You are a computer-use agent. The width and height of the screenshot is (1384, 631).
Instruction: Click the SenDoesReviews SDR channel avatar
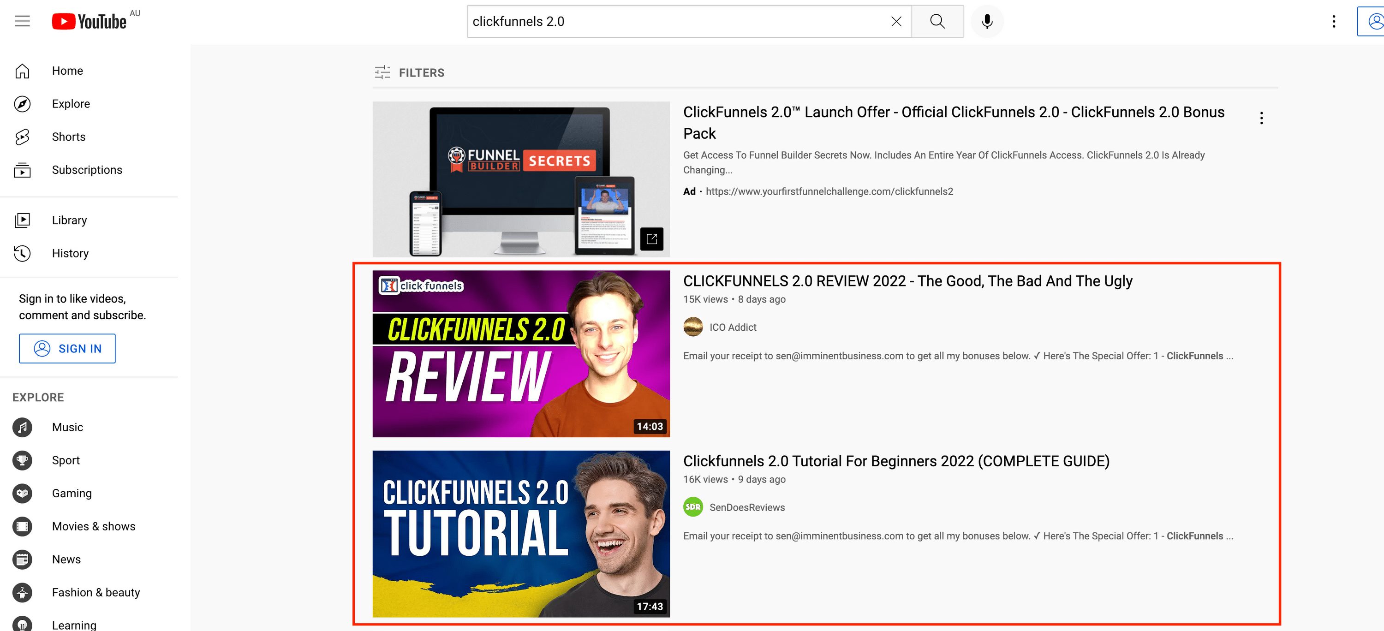coord(692,507)
